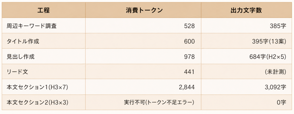Viewport: 294px width, 114px height.
Task: Click the 395字(13案) output cell
Action: pyautogui.click(x=269, y=41)
